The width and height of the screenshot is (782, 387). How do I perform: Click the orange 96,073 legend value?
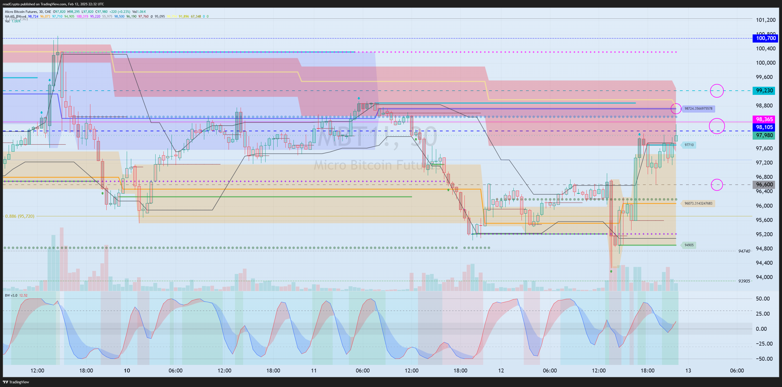(45, 17)
